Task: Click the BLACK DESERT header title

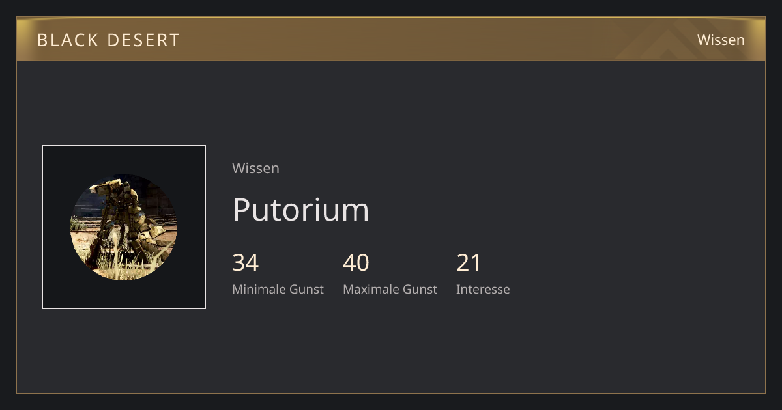Action: [x=108, y=40]
